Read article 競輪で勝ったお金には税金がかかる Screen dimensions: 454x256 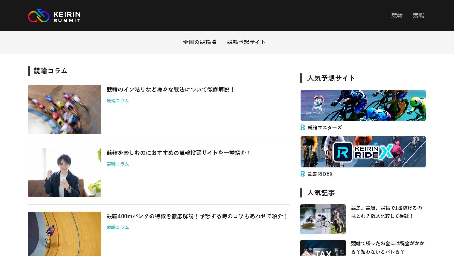point(388,247)
